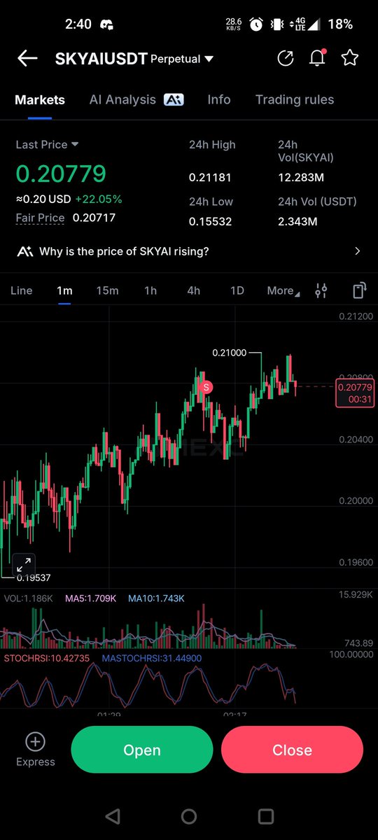
Task: Tap the AI logo beside price question
Action: coord(25,251)
